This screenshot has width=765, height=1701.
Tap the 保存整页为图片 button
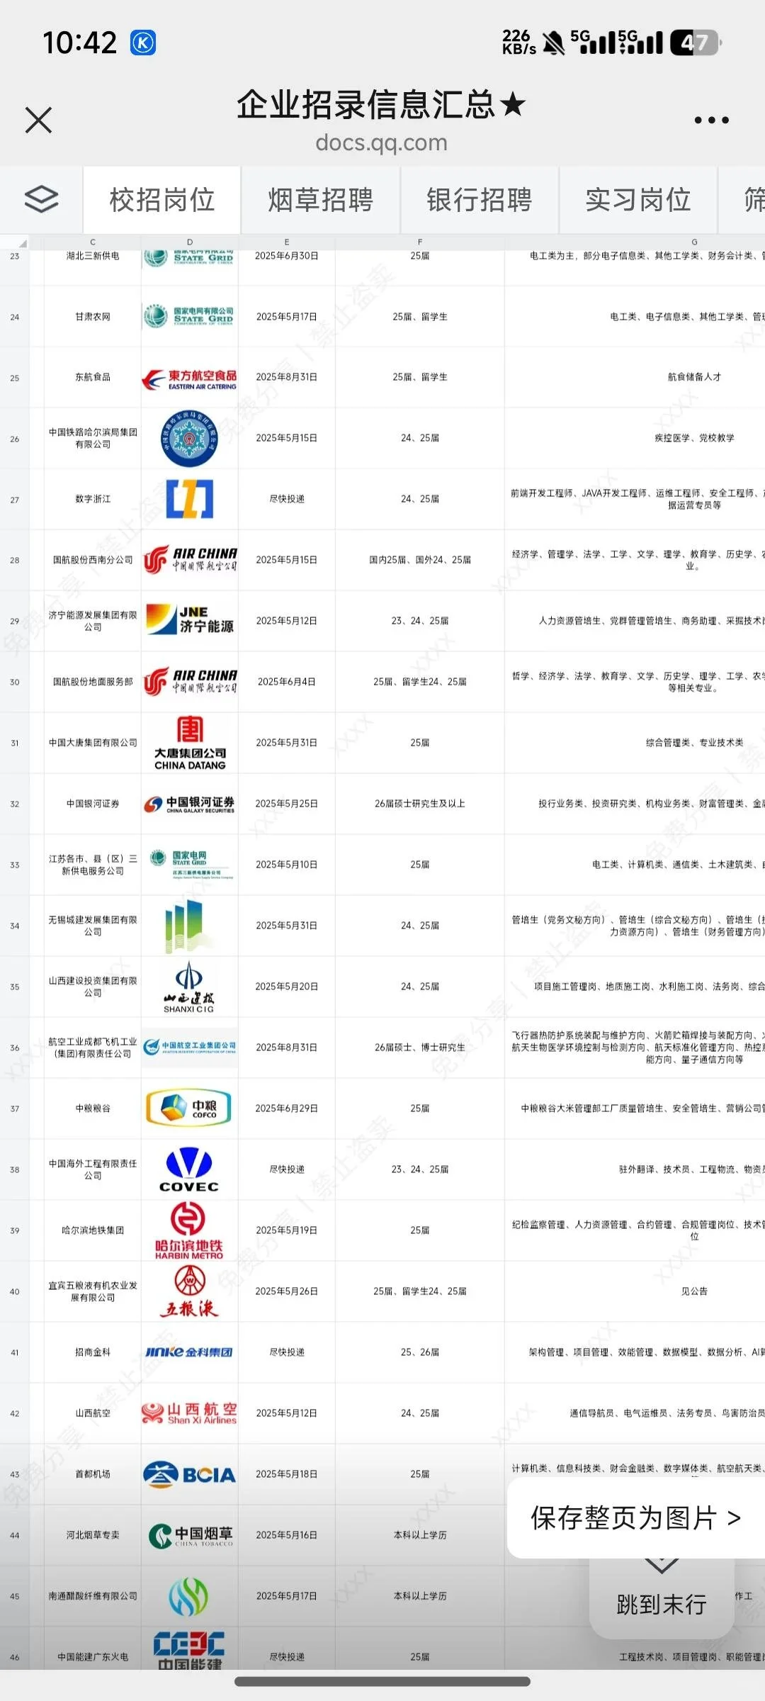636,1517
